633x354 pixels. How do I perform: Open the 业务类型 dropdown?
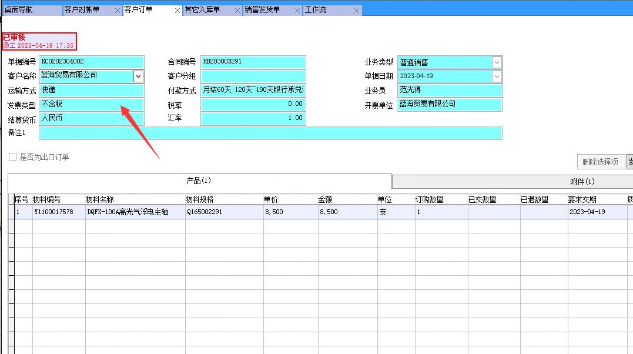pos(497,62)
